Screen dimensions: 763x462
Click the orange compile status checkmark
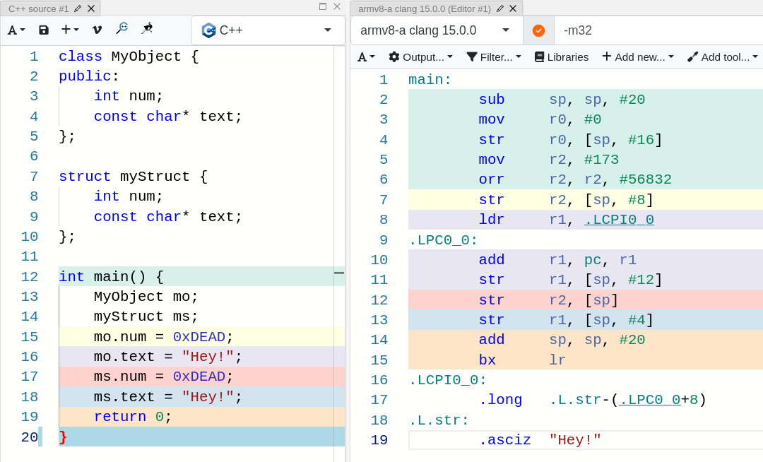pos(538,30)
